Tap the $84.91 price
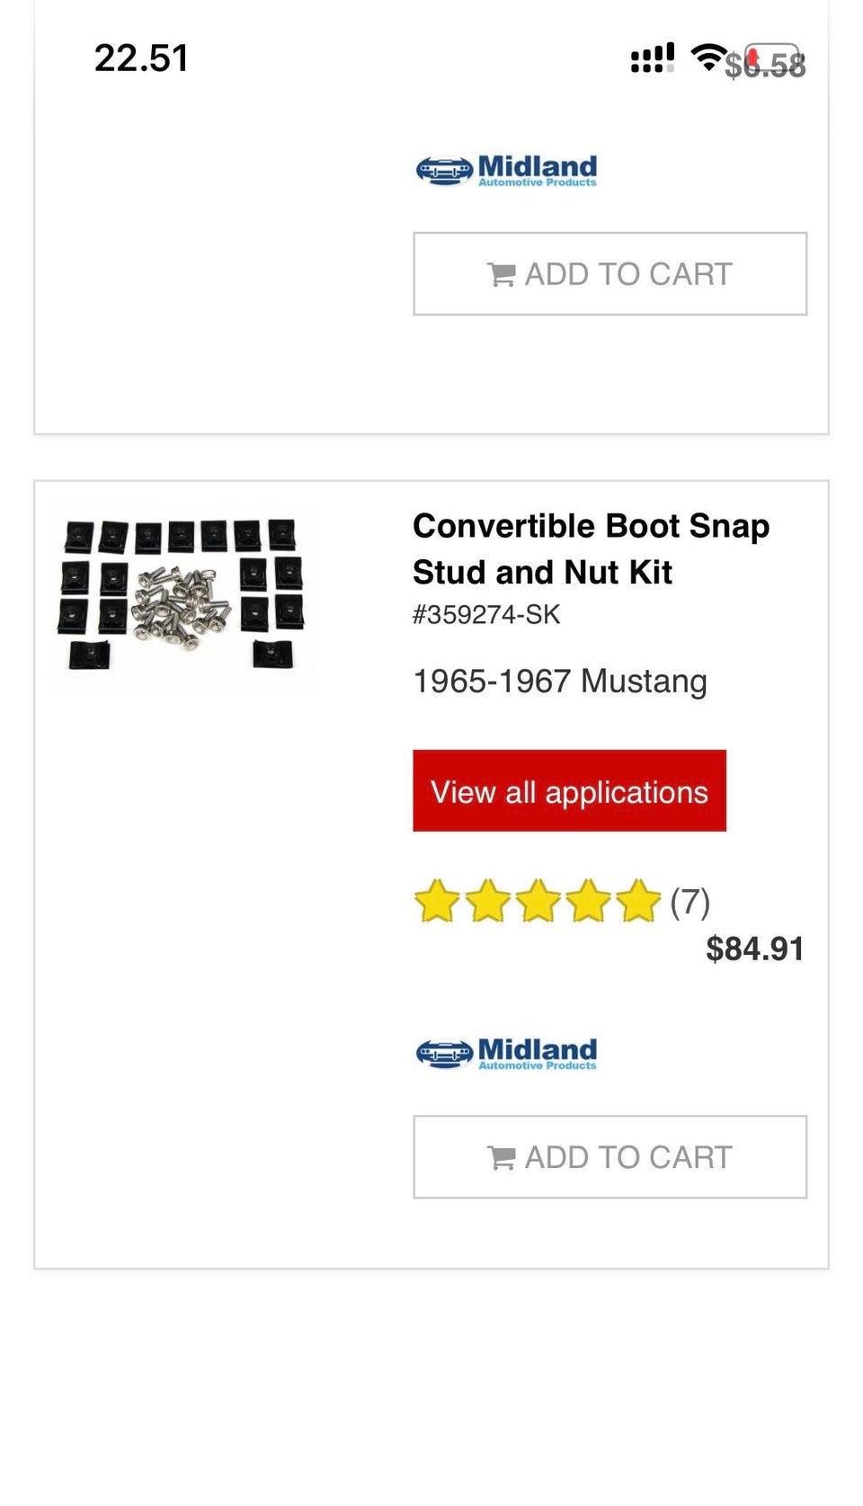 click(754, 949)
